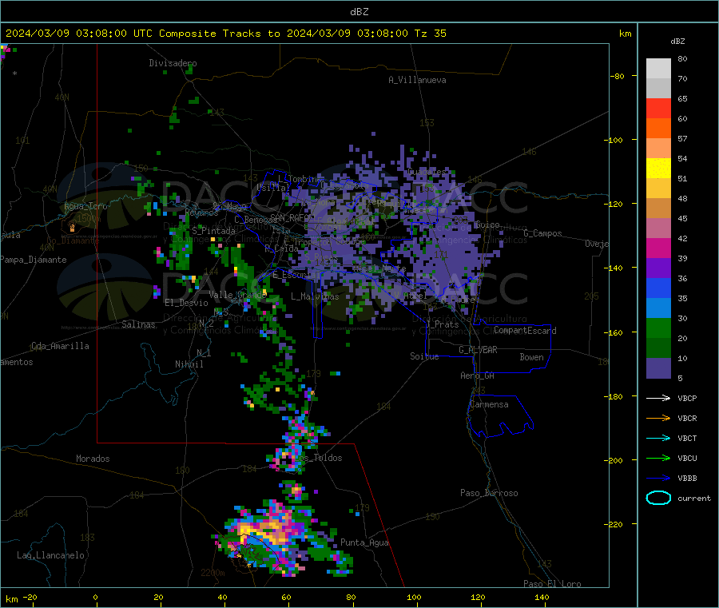719x608 pixels.
Task: Click the Bowen map label
Action: (x=531, y=357)
